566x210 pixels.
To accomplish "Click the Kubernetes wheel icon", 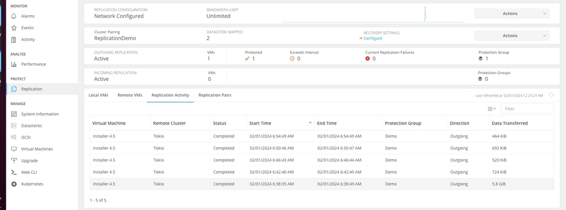I will 14,184.
